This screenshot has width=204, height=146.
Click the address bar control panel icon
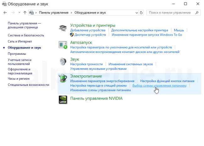click(31, 13)
